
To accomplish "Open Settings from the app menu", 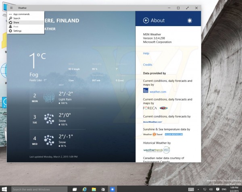I will (x=17, y=31).
